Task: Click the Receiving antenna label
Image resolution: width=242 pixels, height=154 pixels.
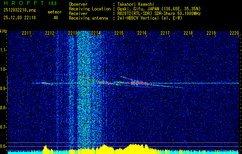Action: coord(88,18)
